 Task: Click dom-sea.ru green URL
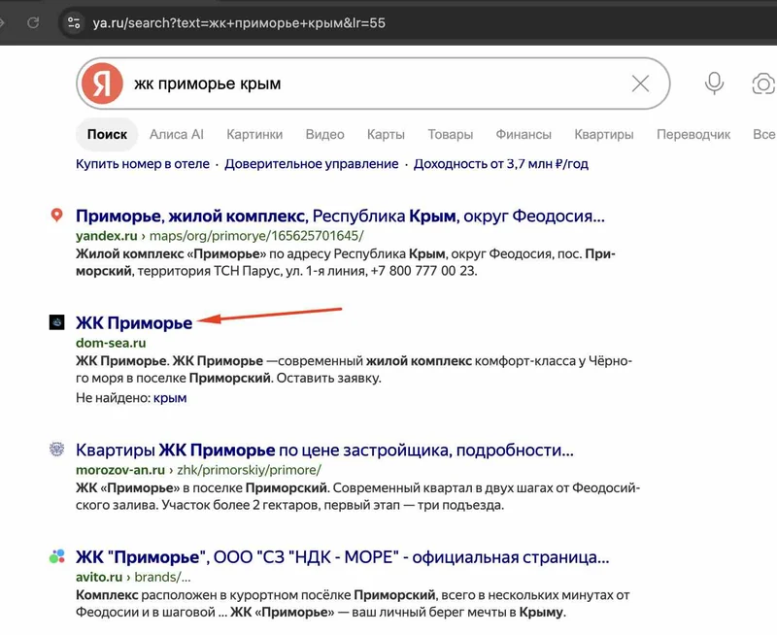point(111,343)
